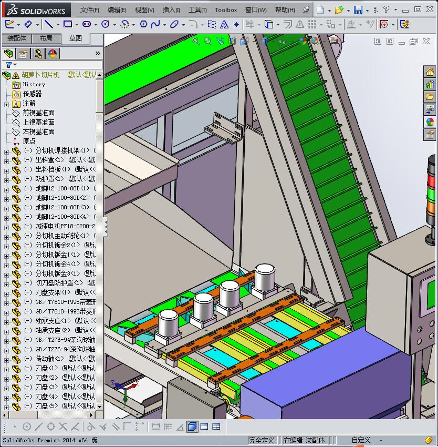Image resolution: width=438 pixels, height=447 pixels.
Task: Open the 编辑(E) menu
Action: [117, 10]
